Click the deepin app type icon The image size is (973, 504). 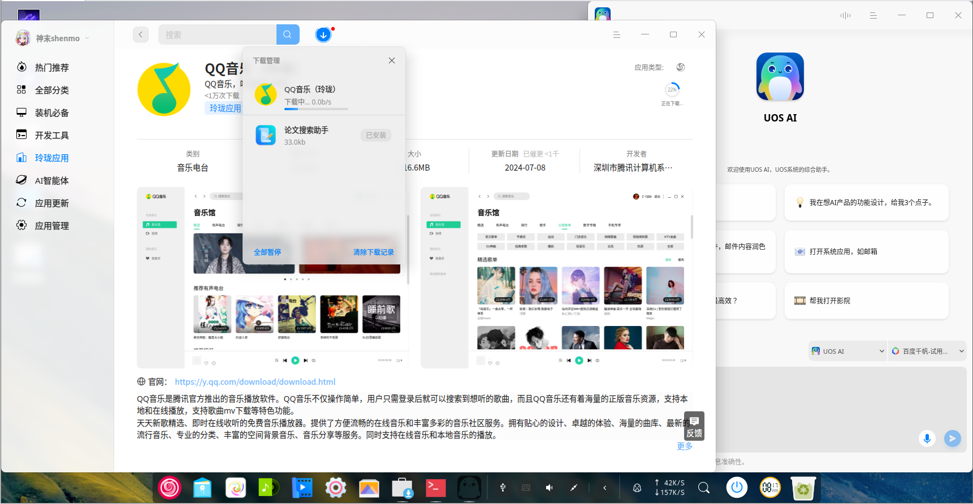point(681,67)
